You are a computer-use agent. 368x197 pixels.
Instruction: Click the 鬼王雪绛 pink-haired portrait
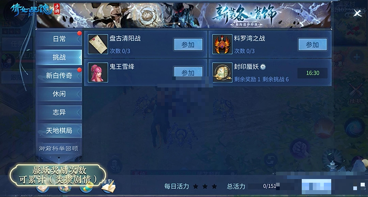98,73
